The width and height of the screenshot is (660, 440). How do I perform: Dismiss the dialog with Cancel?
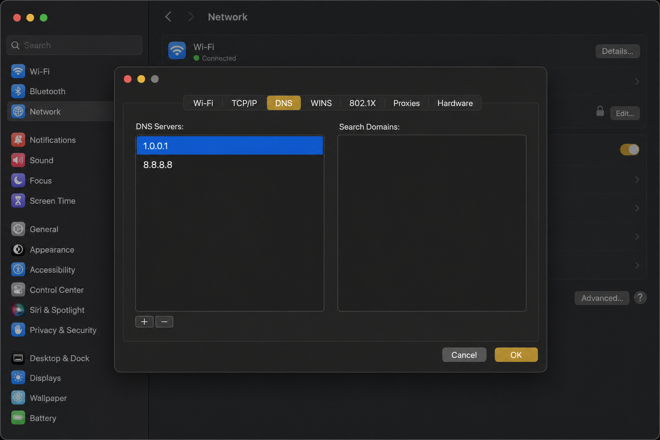pos(464,355)
